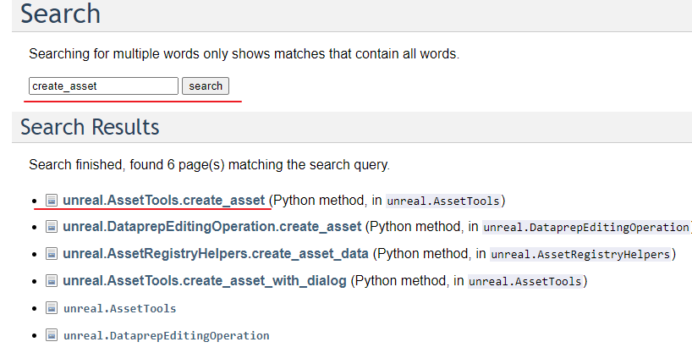Image resolution: width=692 pixels, height=364 pixels.
Task: Click the create_asset search text field
Action: click(103, 85)
